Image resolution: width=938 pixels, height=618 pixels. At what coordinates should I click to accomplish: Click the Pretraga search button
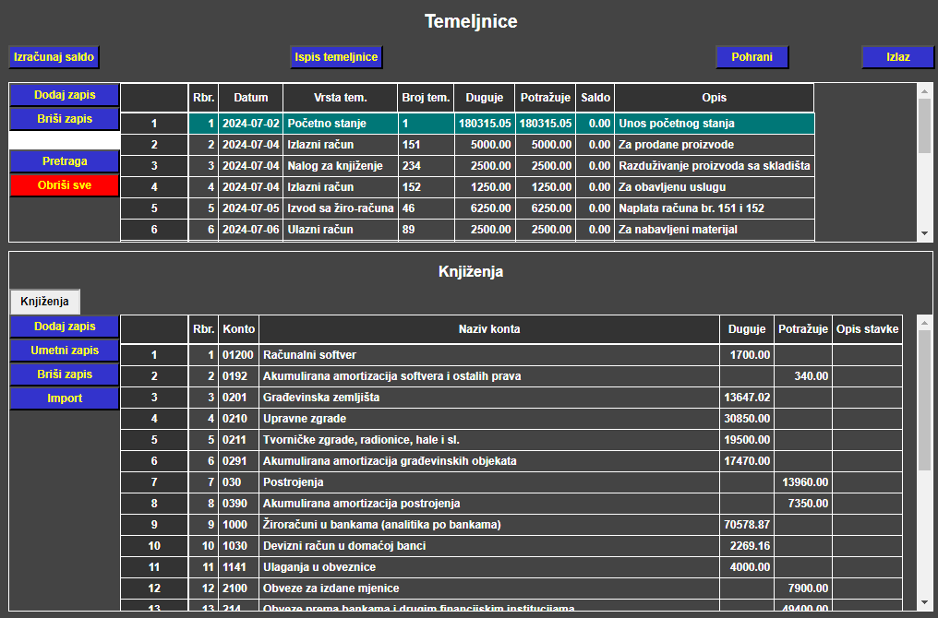tap(65, 161)
